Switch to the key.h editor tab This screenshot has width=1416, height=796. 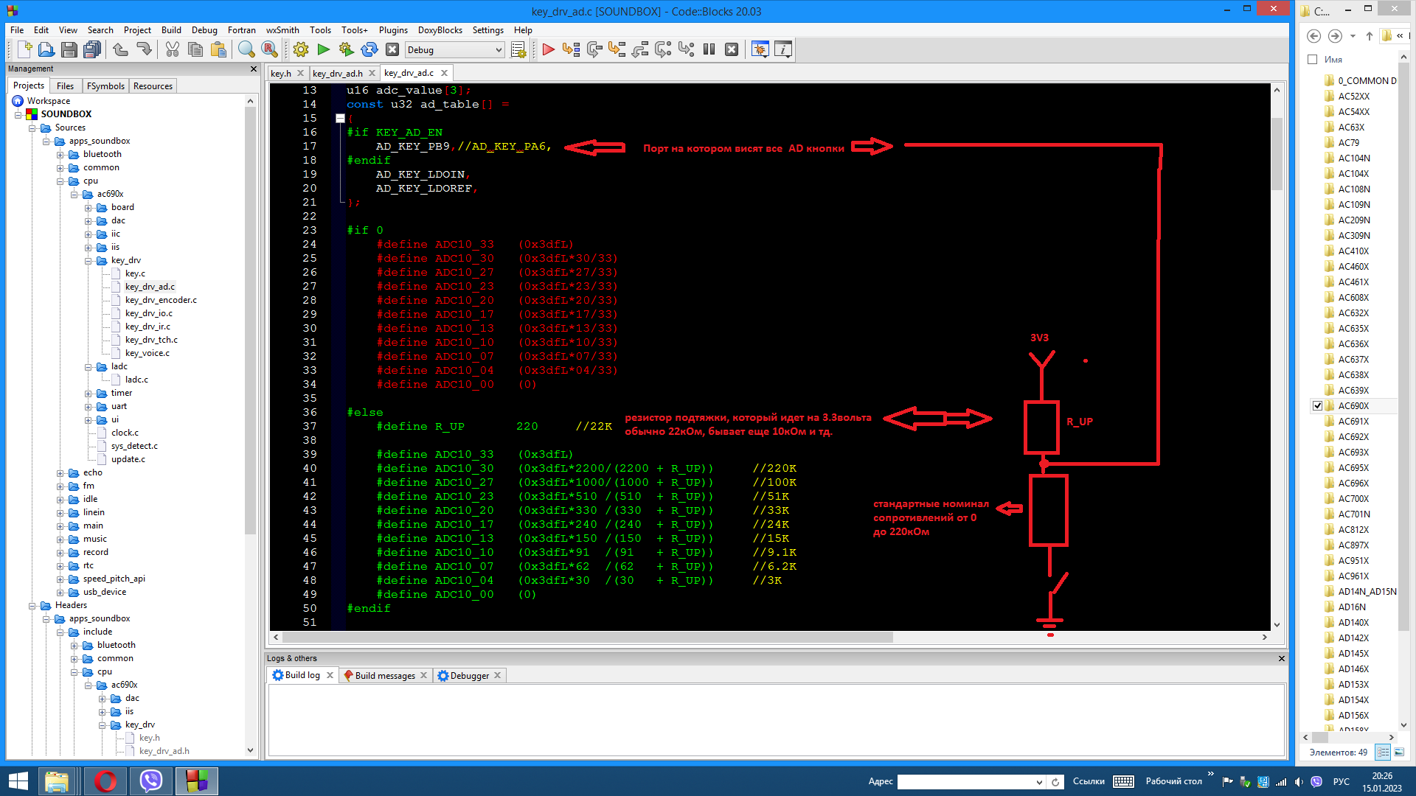[x=280, y=74]
